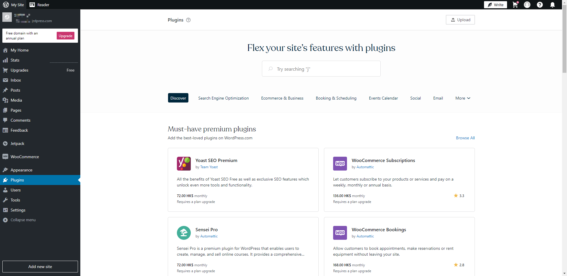Screen dimensions: 567x276
Task: Click the Upload plugin button
Action: (460, 20)
